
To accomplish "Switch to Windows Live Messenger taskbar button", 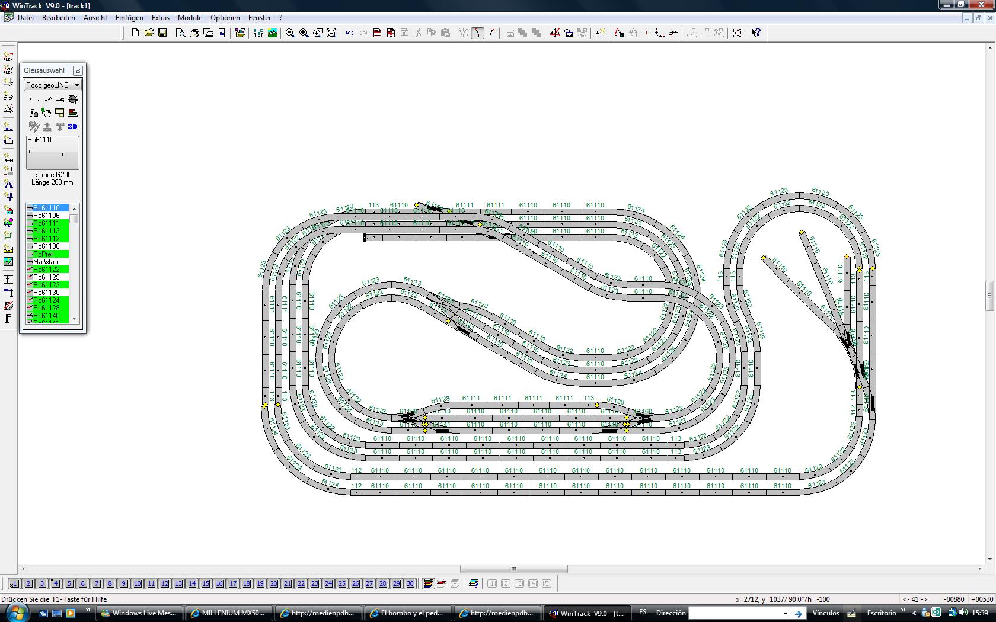I will (140, 613).
